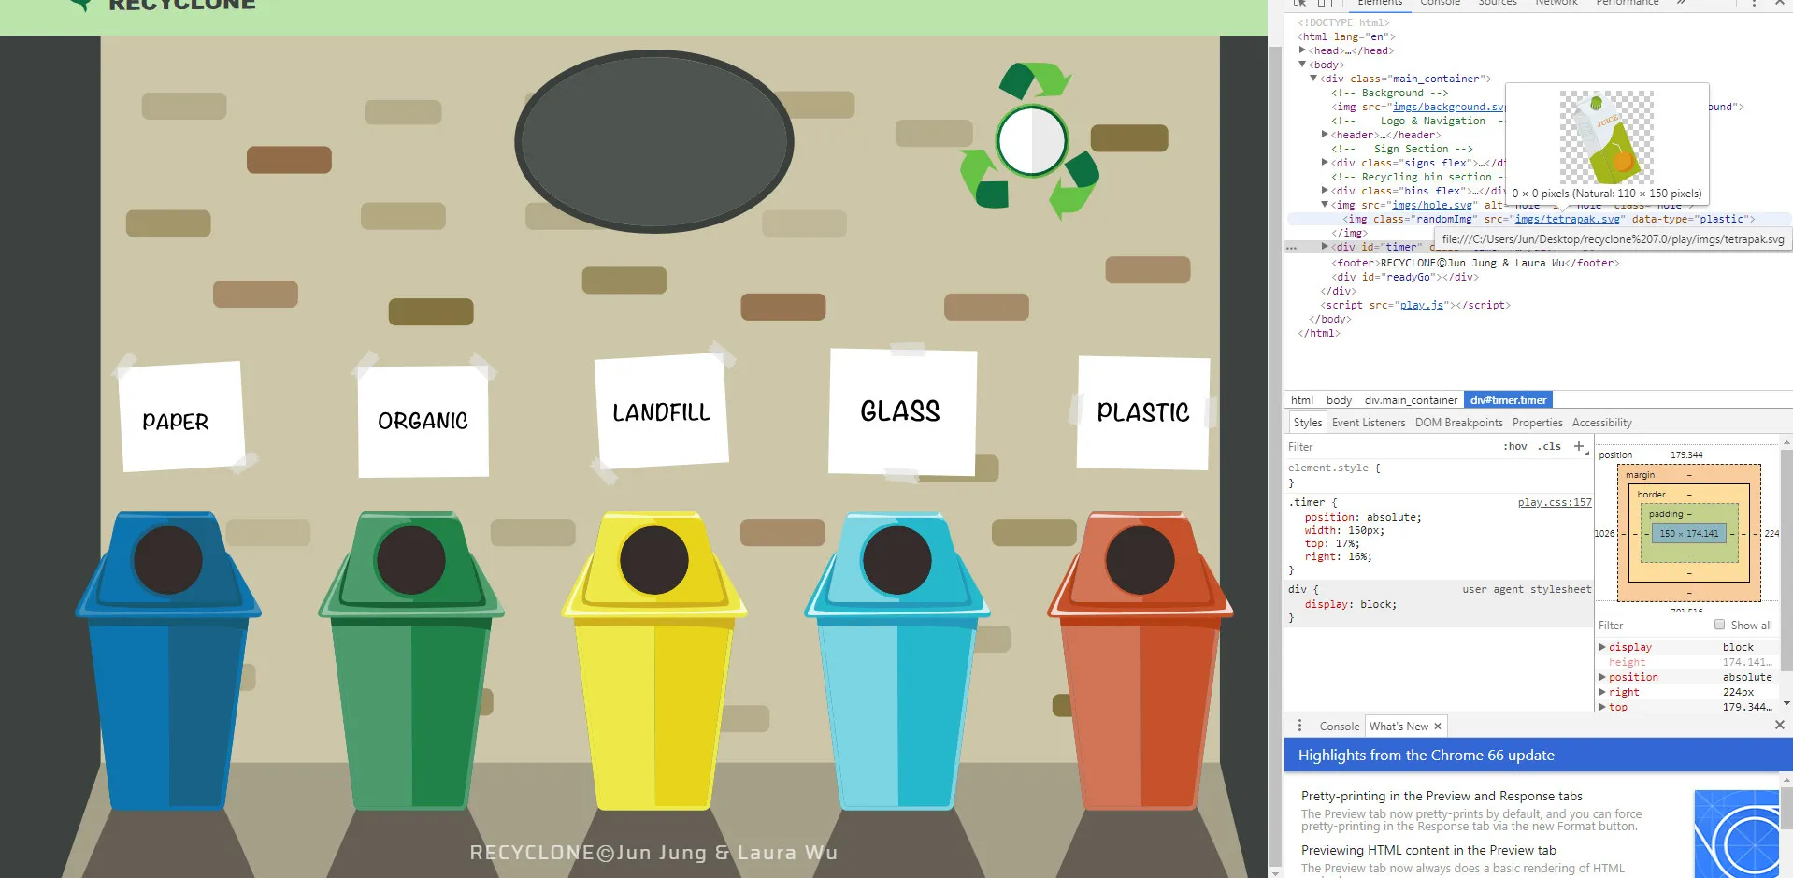Image resolution: width=1793 pixels, height=878 pixels.
Task: Open the play.js script link
Action: [x=1422, y=305]
